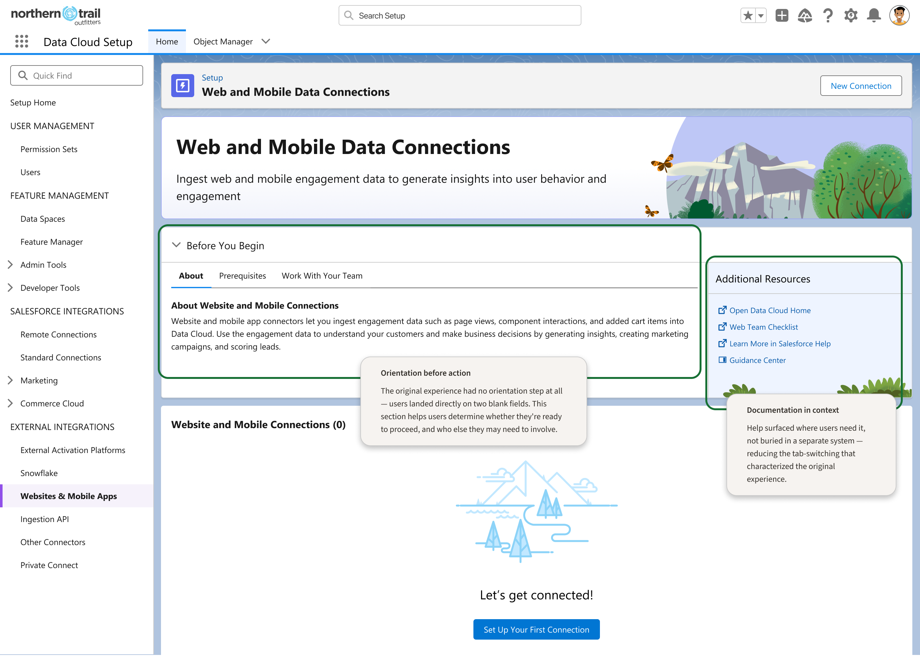Expand the Admin Tools tree node
This screenshot has height=669, width=920.
point(11,265)
